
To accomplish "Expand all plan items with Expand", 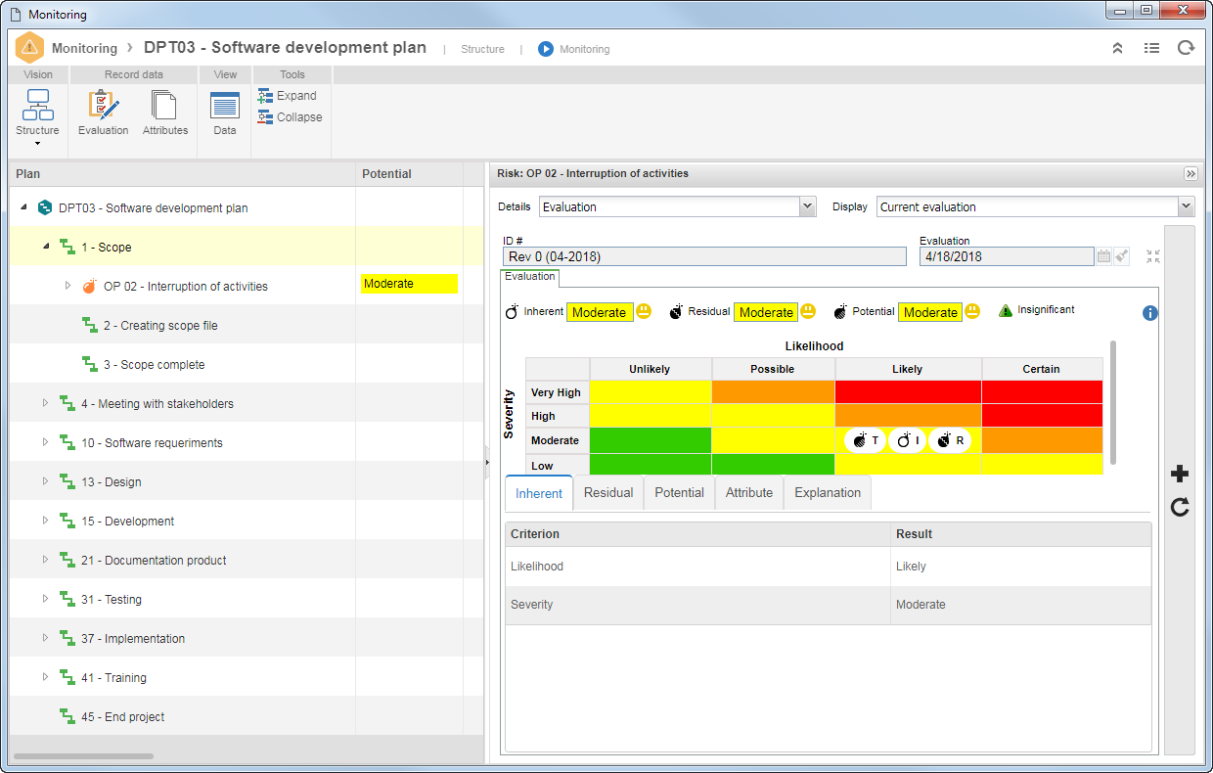I will click(x=287, y=96).
